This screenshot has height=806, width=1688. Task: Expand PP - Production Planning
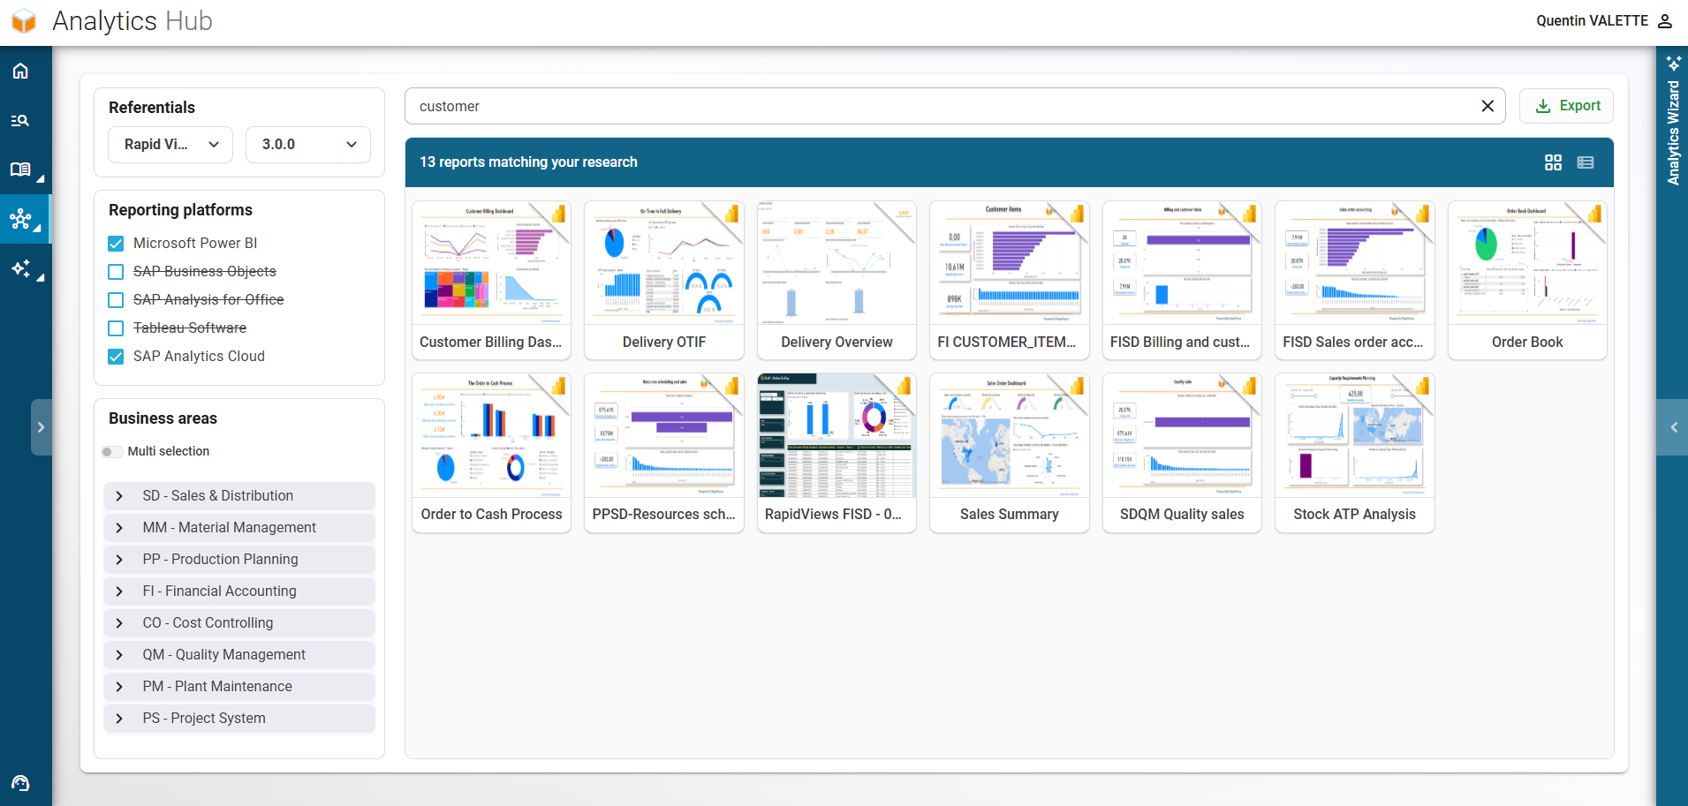coord(239,560)
